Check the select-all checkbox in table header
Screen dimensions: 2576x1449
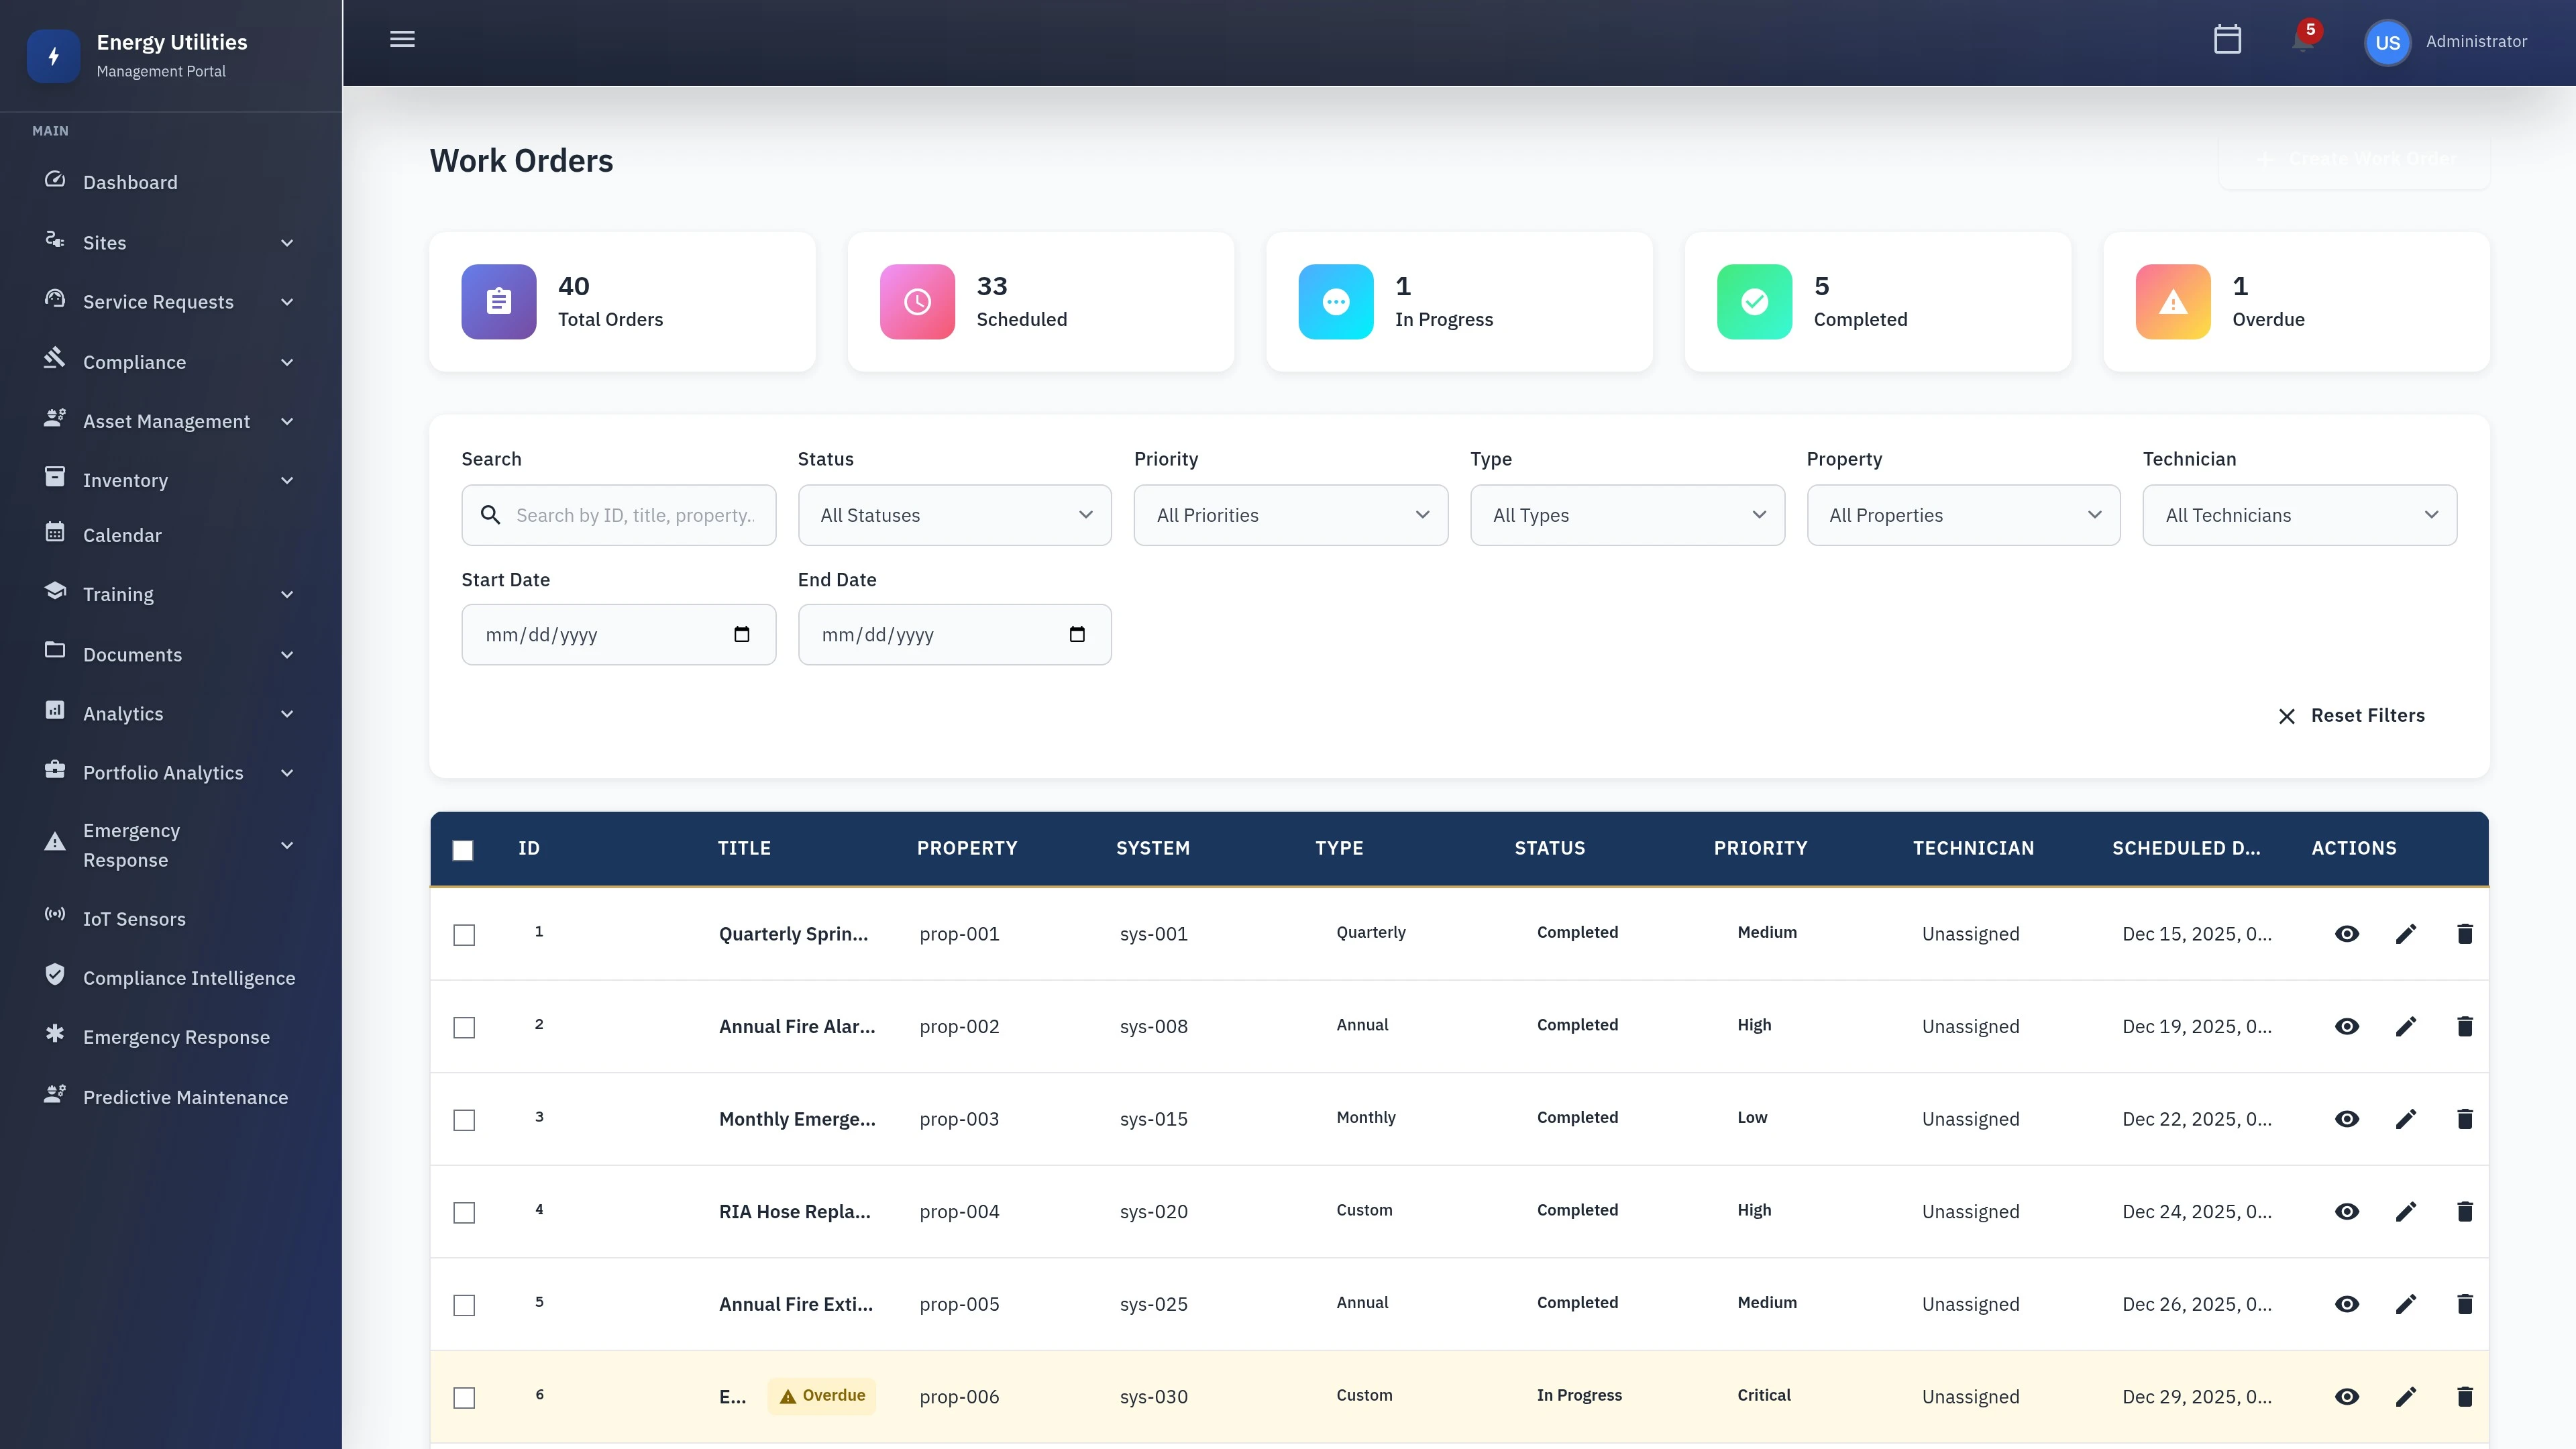tap(463, 849)
